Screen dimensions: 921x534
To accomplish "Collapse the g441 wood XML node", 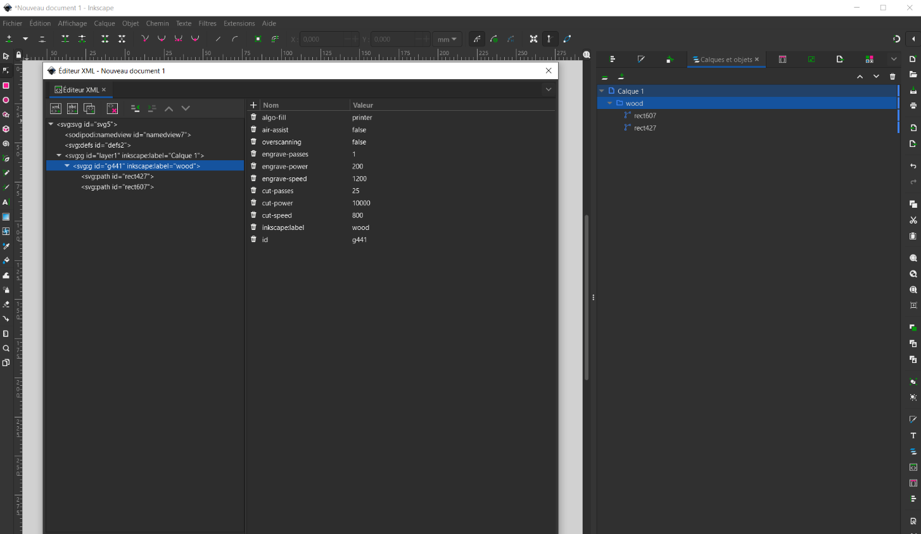I will pyautogui.click(x=67, y=166).
